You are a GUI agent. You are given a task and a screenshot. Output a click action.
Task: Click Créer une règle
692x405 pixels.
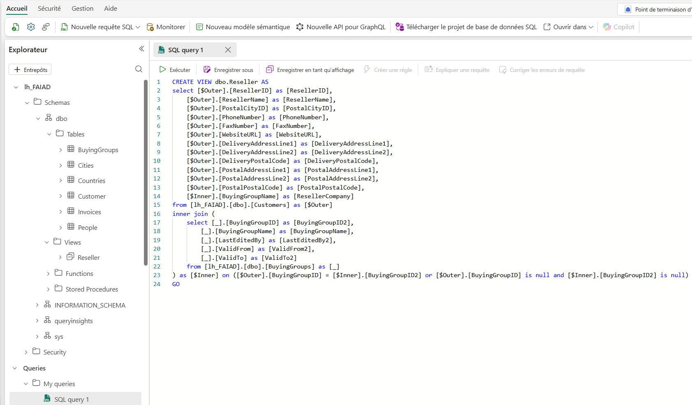[388, 70]
